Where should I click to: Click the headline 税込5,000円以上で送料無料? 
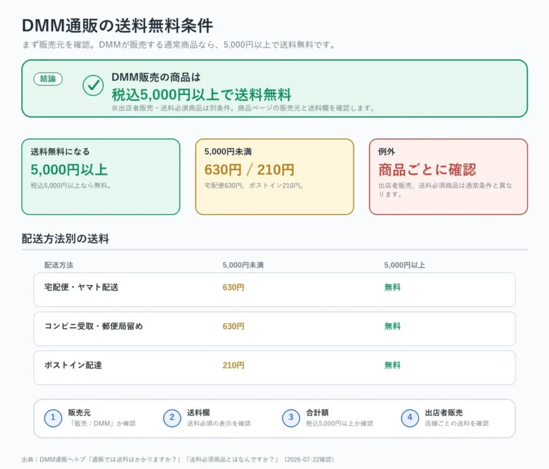(x=202, y=94)
